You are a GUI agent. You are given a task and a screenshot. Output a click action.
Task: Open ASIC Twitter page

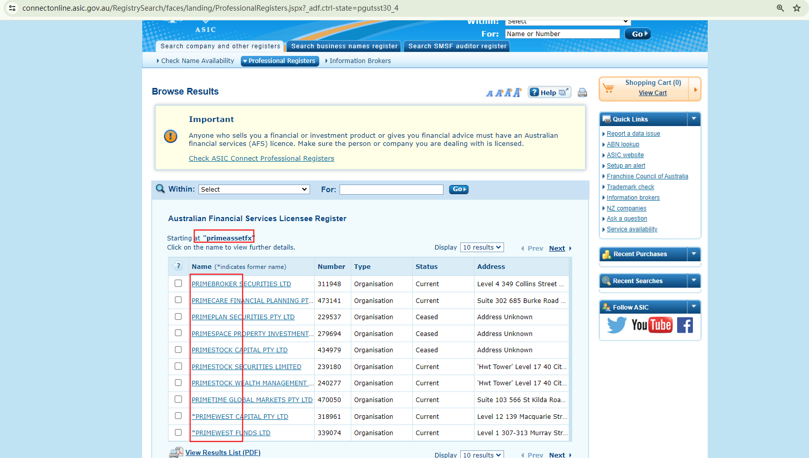tap(617, 325)
